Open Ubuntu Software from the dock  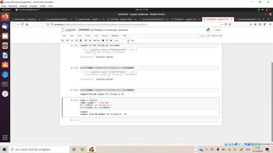pos(5,65)
